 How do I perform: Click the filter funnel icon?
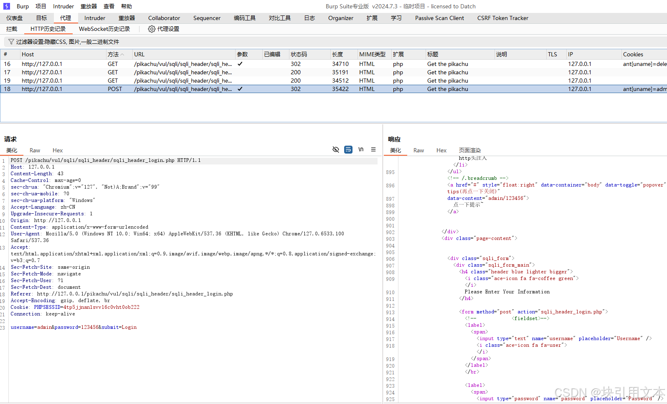(x=11, y=42)
